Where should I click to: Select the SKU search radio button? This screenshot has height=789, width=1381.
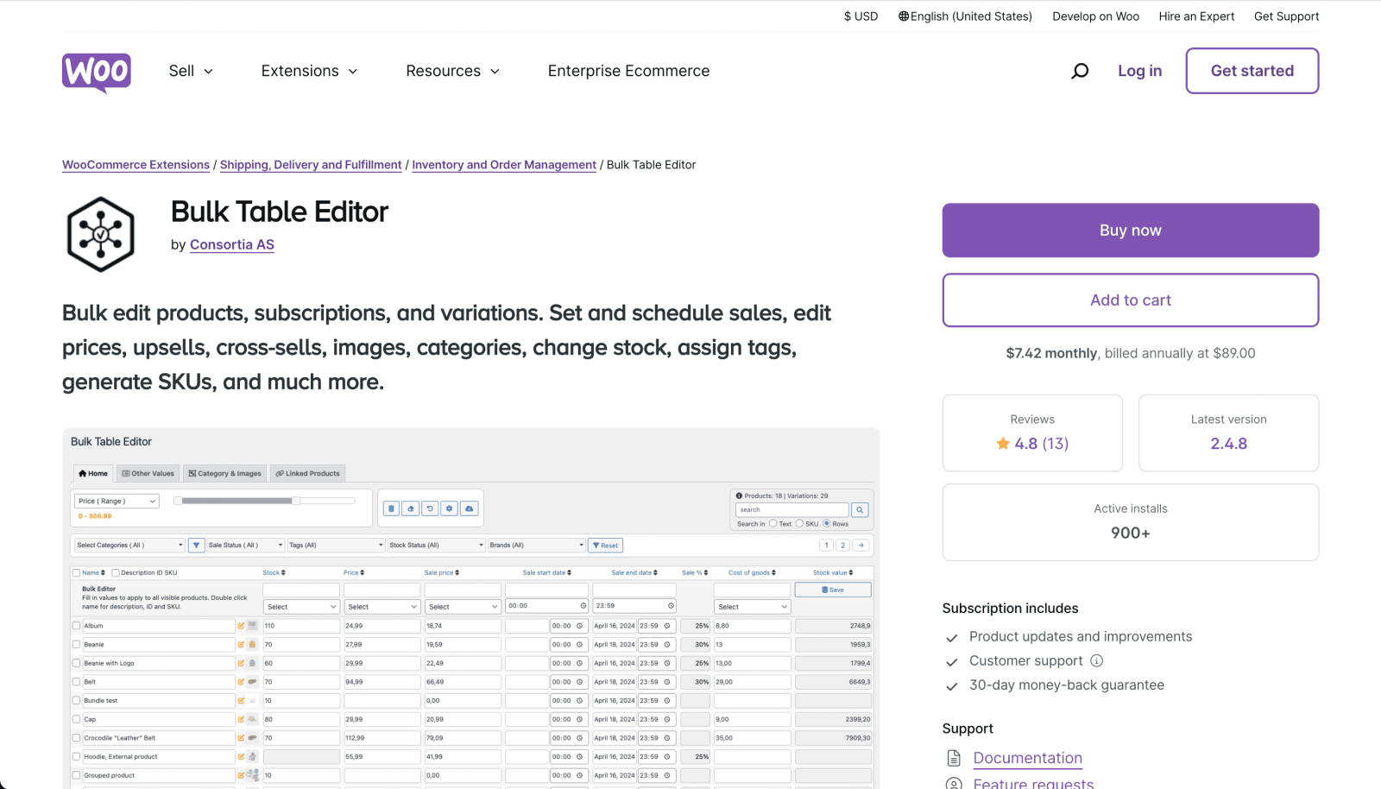799,524
